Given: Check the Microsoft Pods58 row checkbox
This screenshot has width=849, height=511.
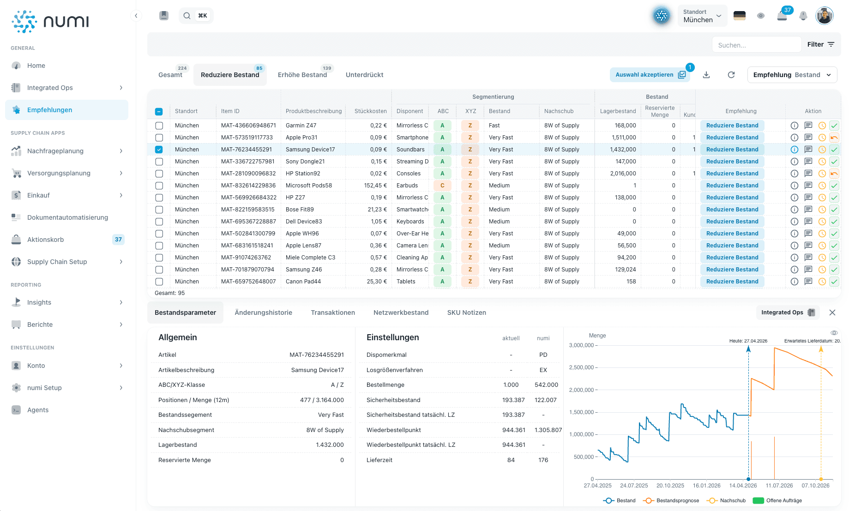Looking at the screenshot, I should click(x=159, y=186).
